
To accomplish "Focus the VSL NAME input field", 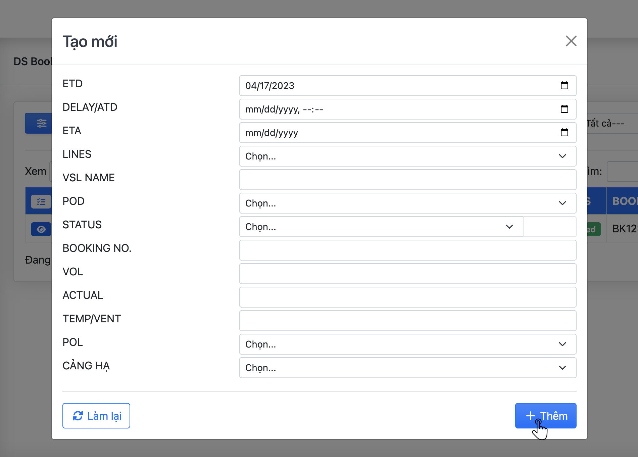I will tap(407, 180).
